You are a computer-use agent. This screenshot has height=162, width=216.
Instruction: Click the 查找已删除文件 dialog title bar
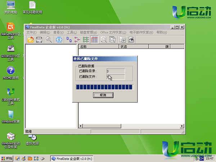105,59
